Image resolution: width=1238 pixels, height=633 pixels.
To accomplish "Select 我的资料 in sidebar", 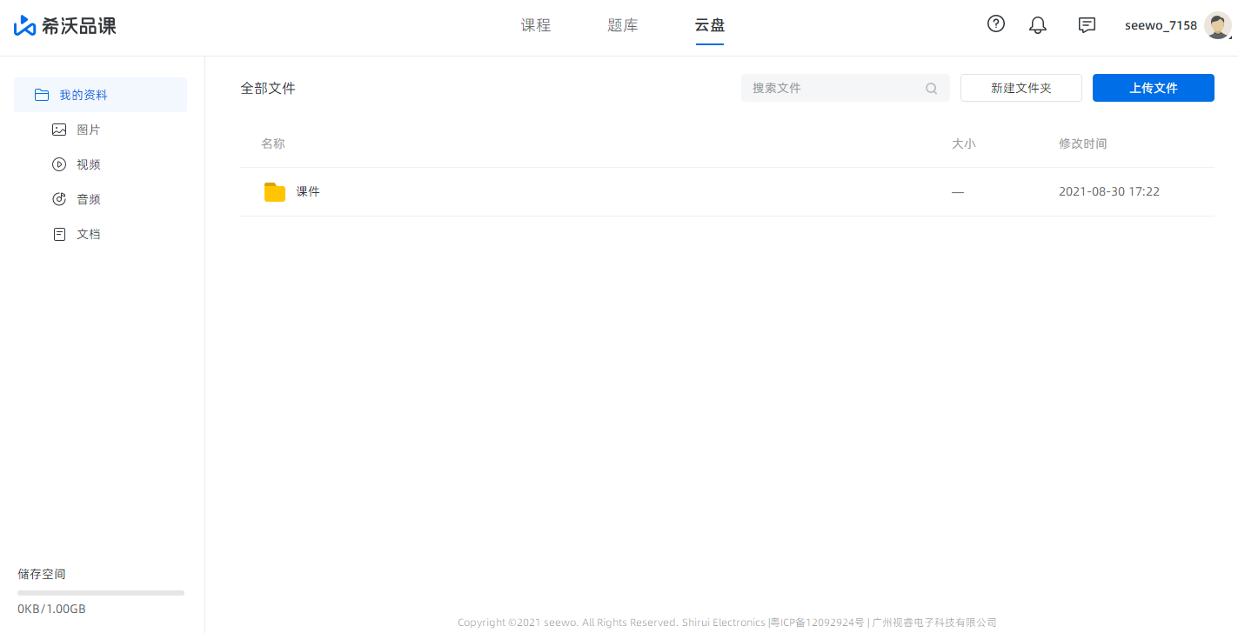I will point(100,95).
